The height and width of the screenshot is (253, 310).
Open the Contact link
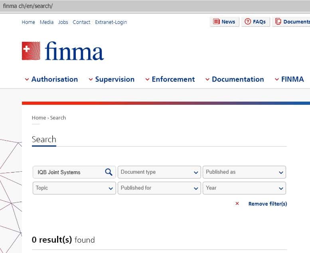click(81, 22)
